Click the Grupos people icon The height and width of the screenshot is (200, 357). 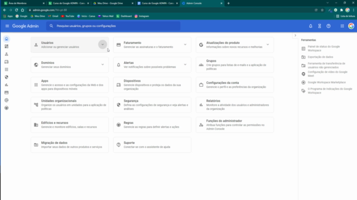tap(201, 65)
